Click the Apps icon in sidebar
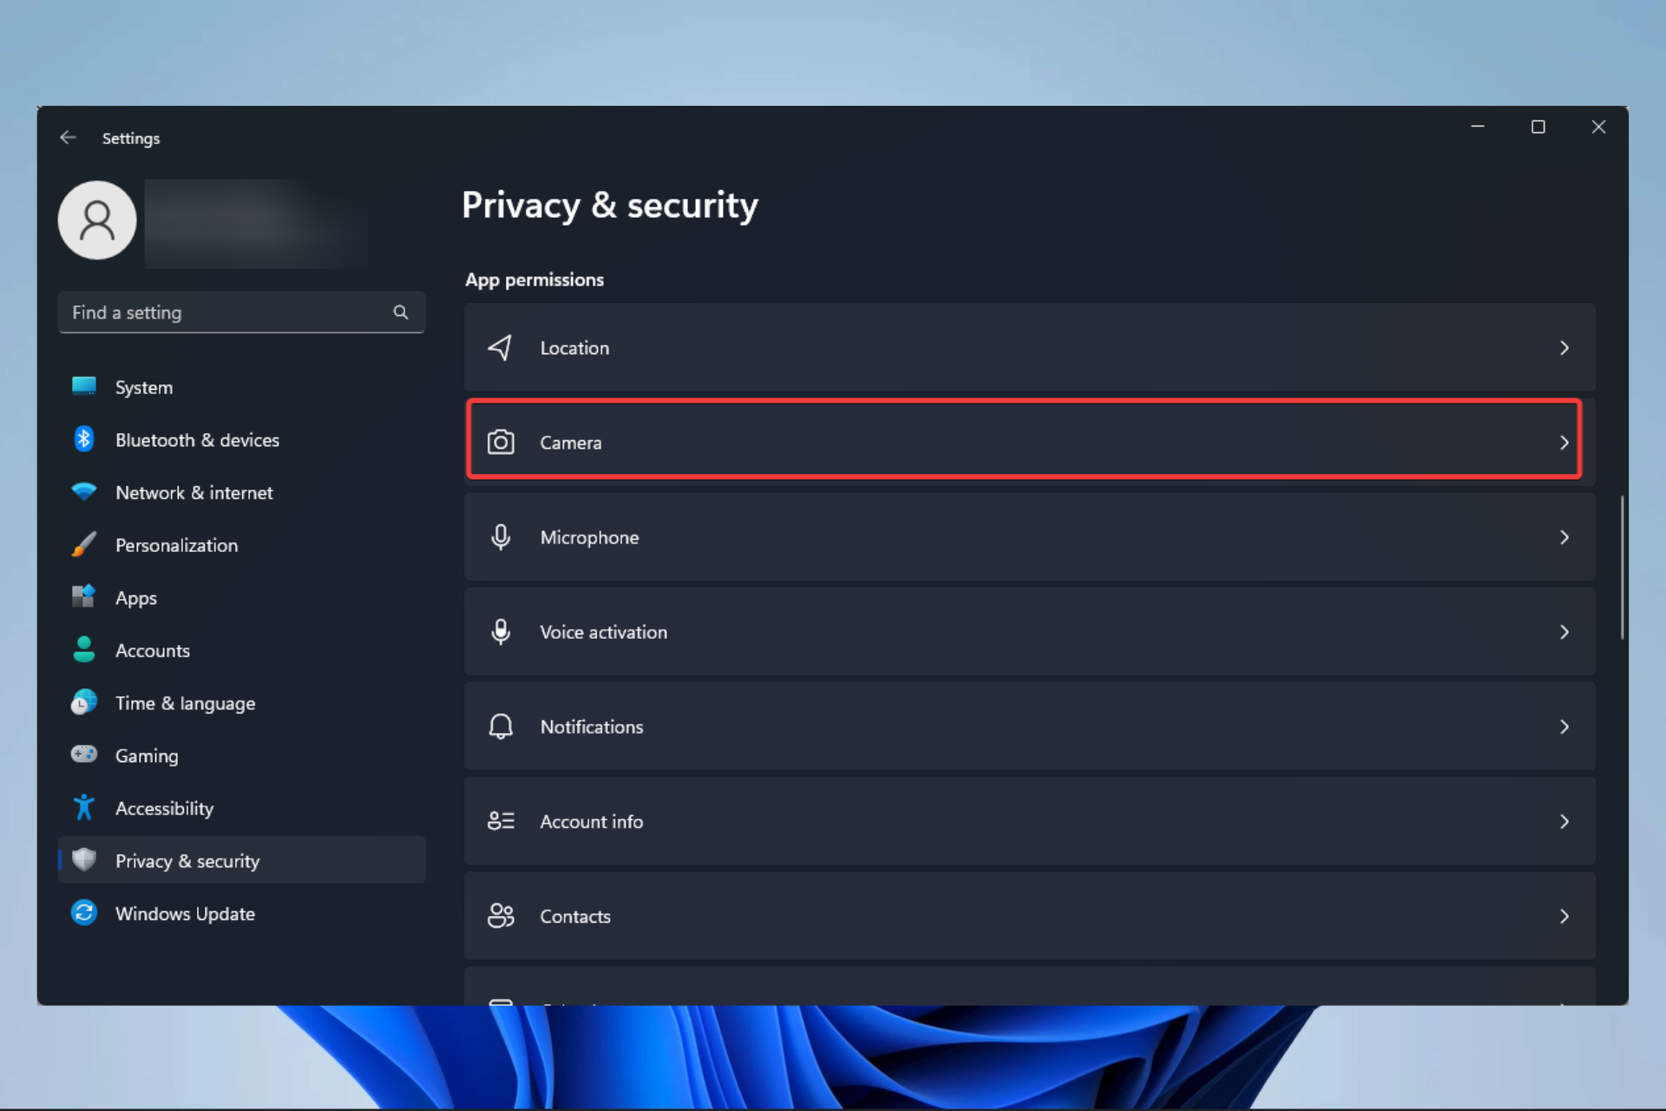Screen dimensions: 1666x1111 84,597
